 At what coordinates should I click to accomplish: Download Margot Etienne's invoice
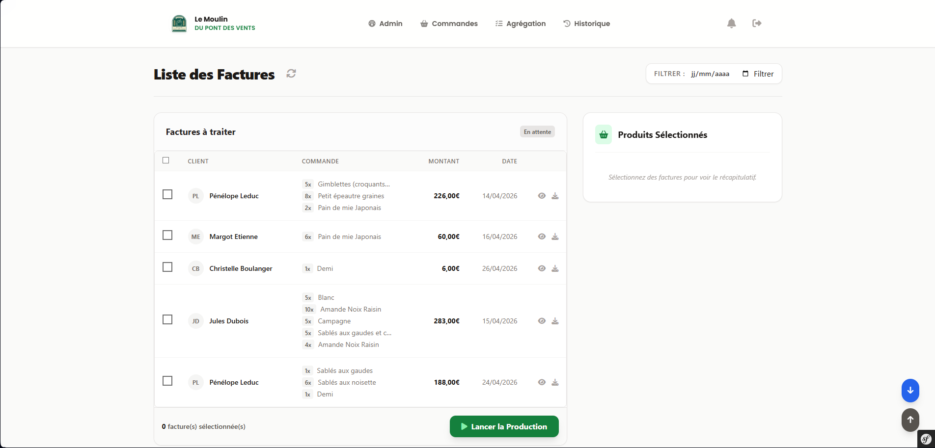tap(555, 237)
